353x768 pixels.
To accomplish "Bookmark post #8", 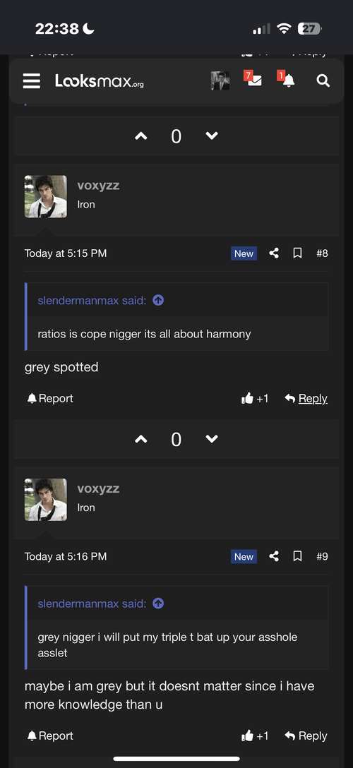I will click(x=297, y=253).
